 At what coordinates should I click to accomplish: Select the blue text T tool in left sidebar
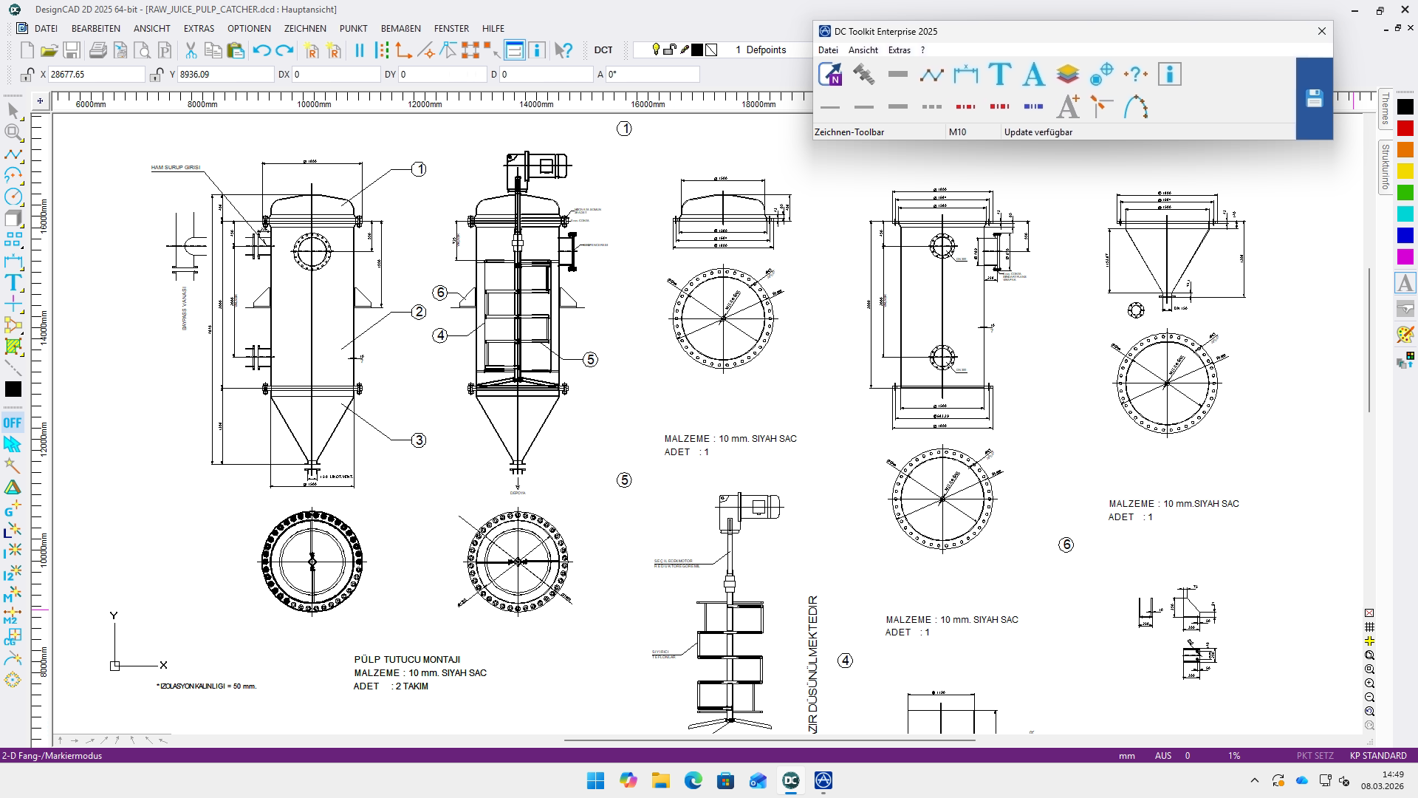tap(13, 282)
